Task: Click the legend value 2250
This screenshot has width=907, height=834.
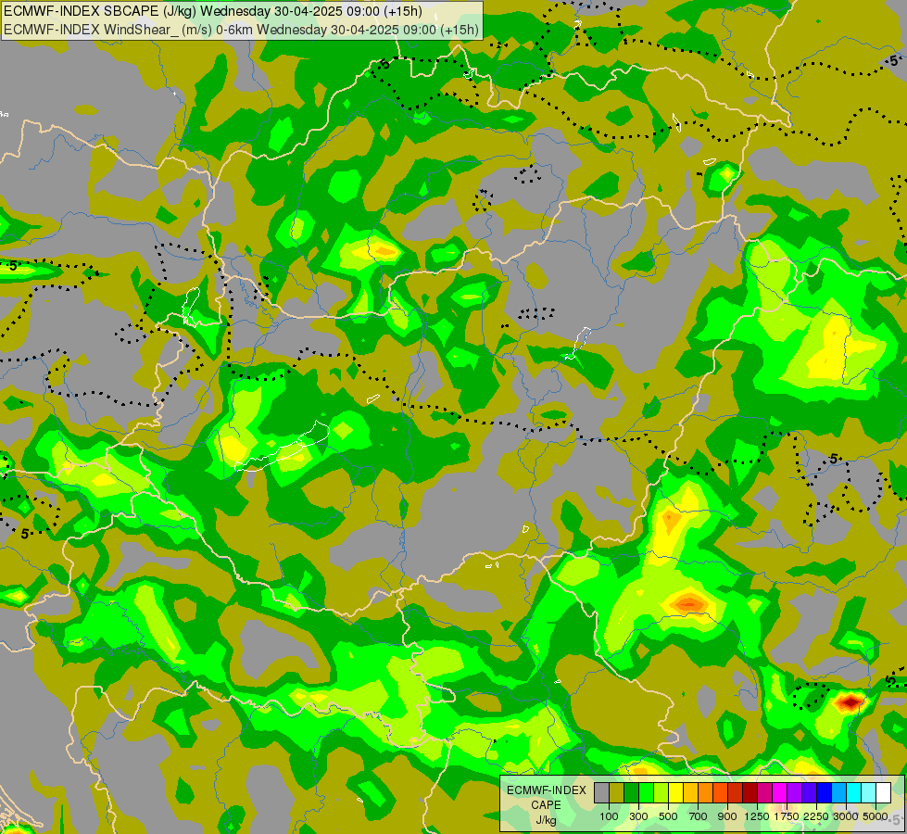Action: (816, 816)
